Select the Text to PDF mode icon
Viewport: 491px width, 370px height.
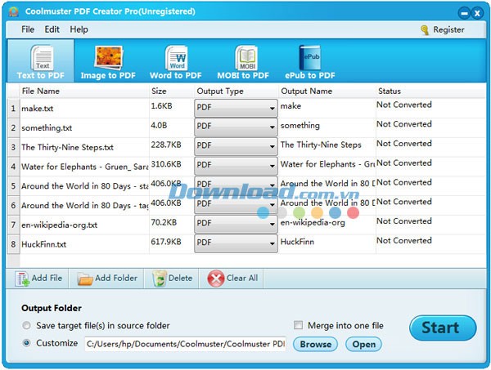coord(43,58)
